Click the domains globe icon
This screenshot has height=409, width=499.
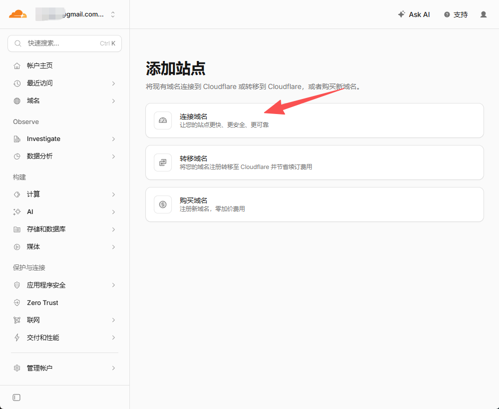pyautogui.click(x=17, y=101)
